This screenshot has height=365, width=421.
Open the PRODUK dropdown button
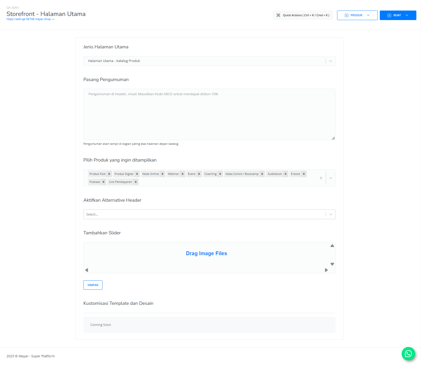pos(357,15)
